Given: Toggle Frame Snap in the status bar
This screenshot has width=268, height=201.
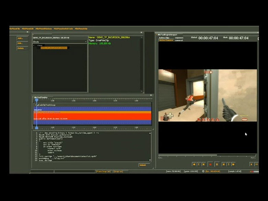Looking at the screenshot, I should (x=103, y=171).
